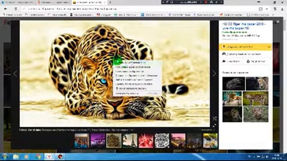Open a new browser tab with plus
The height and width of the screenshot is (161, 287).
tap(110, 2)
